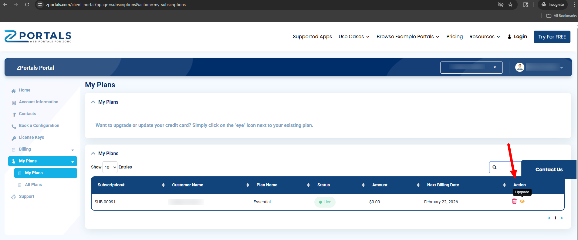578x240 pixels.
Task: Click the search magnifier icon in table
Action: (x=495, y=167)
